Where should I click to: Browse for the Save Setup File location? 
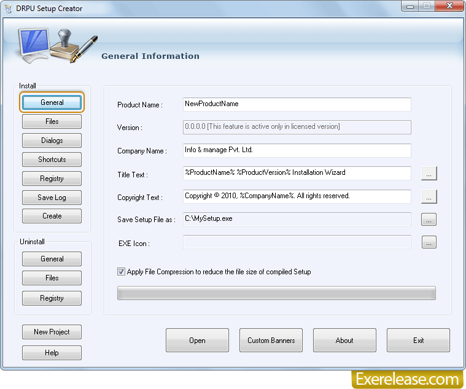click(429, 220)
